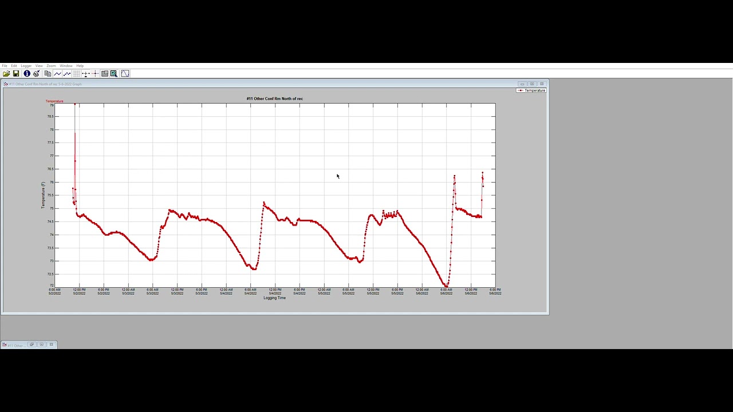Maximize the graph window
This screenshot has height=412, width=733.
pos(532,84)
